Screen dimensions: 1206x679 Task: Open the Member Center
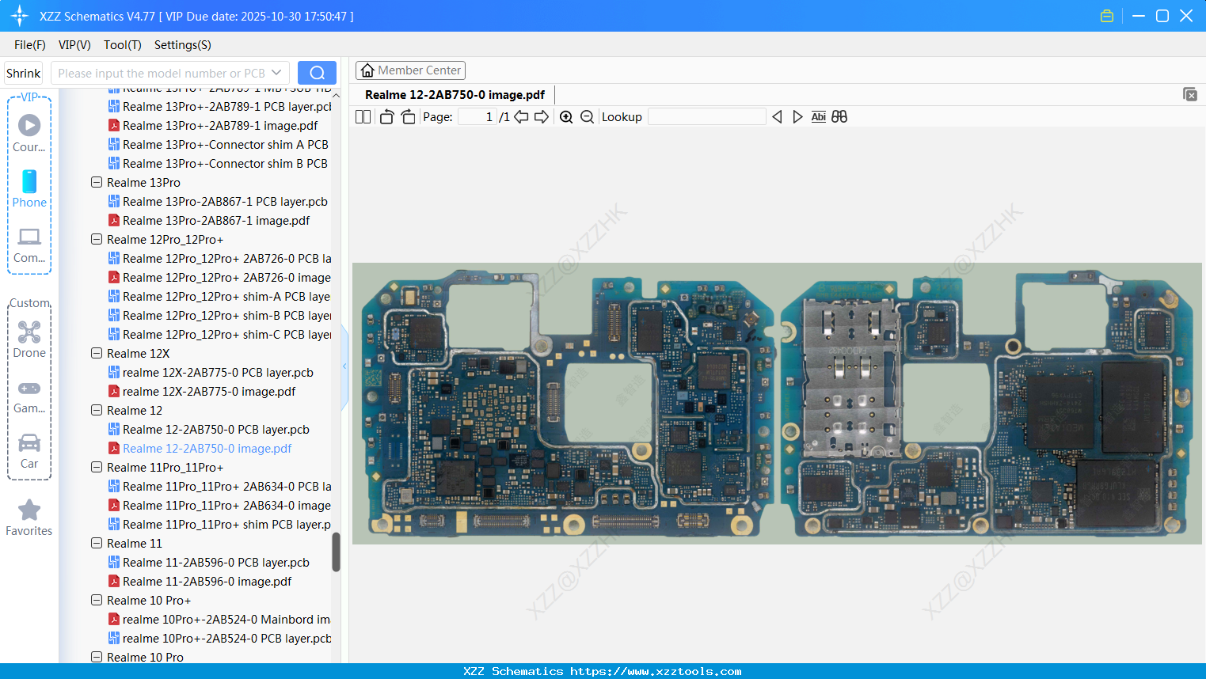[410, 70]
